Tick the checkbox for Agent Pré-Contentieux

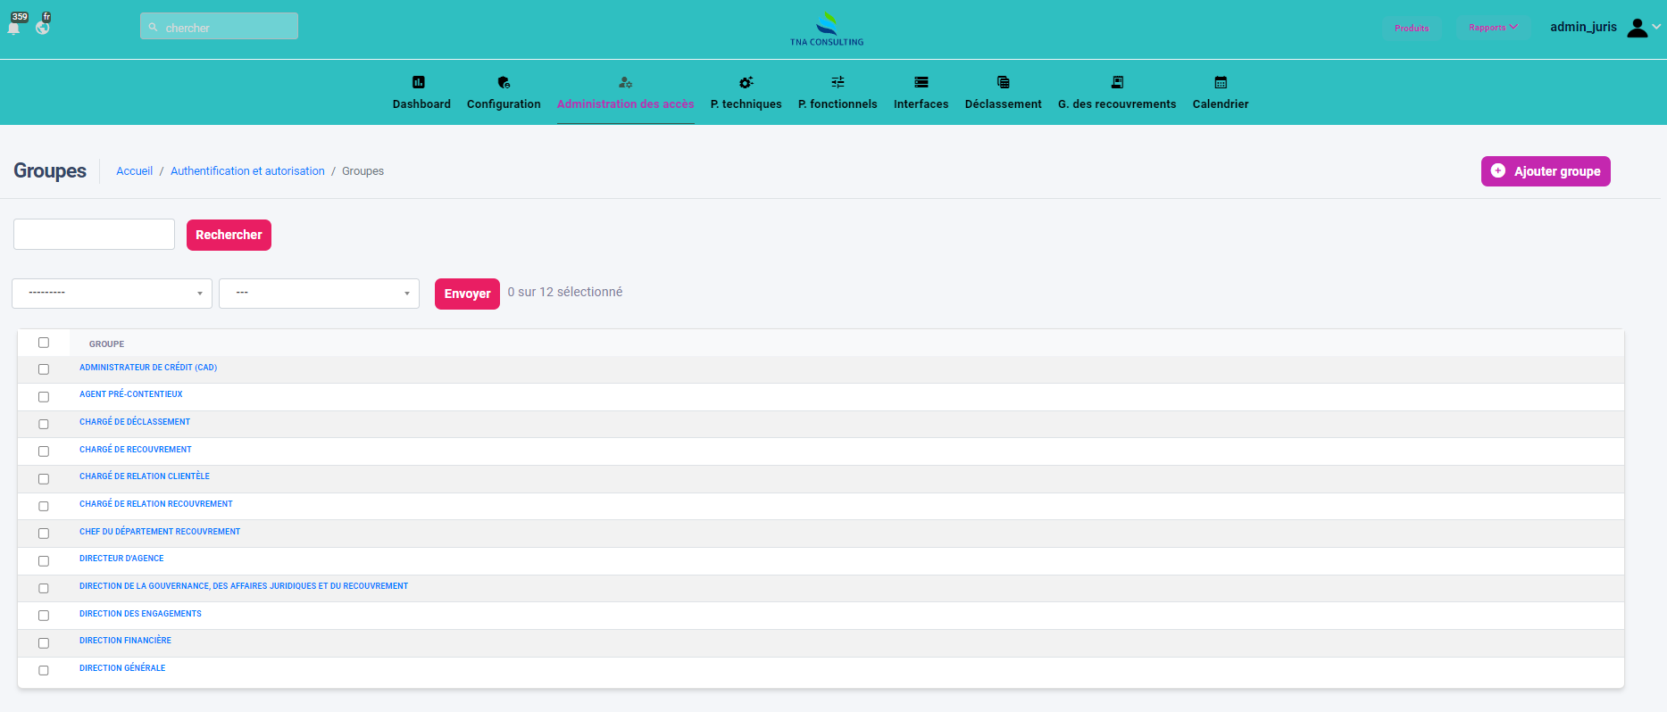click(44, 397)
